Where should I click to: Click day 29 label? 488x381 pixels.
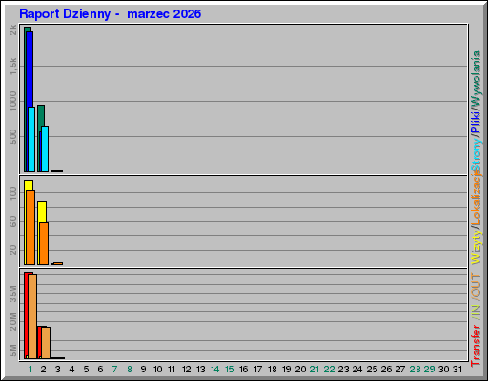coord(429,370)
